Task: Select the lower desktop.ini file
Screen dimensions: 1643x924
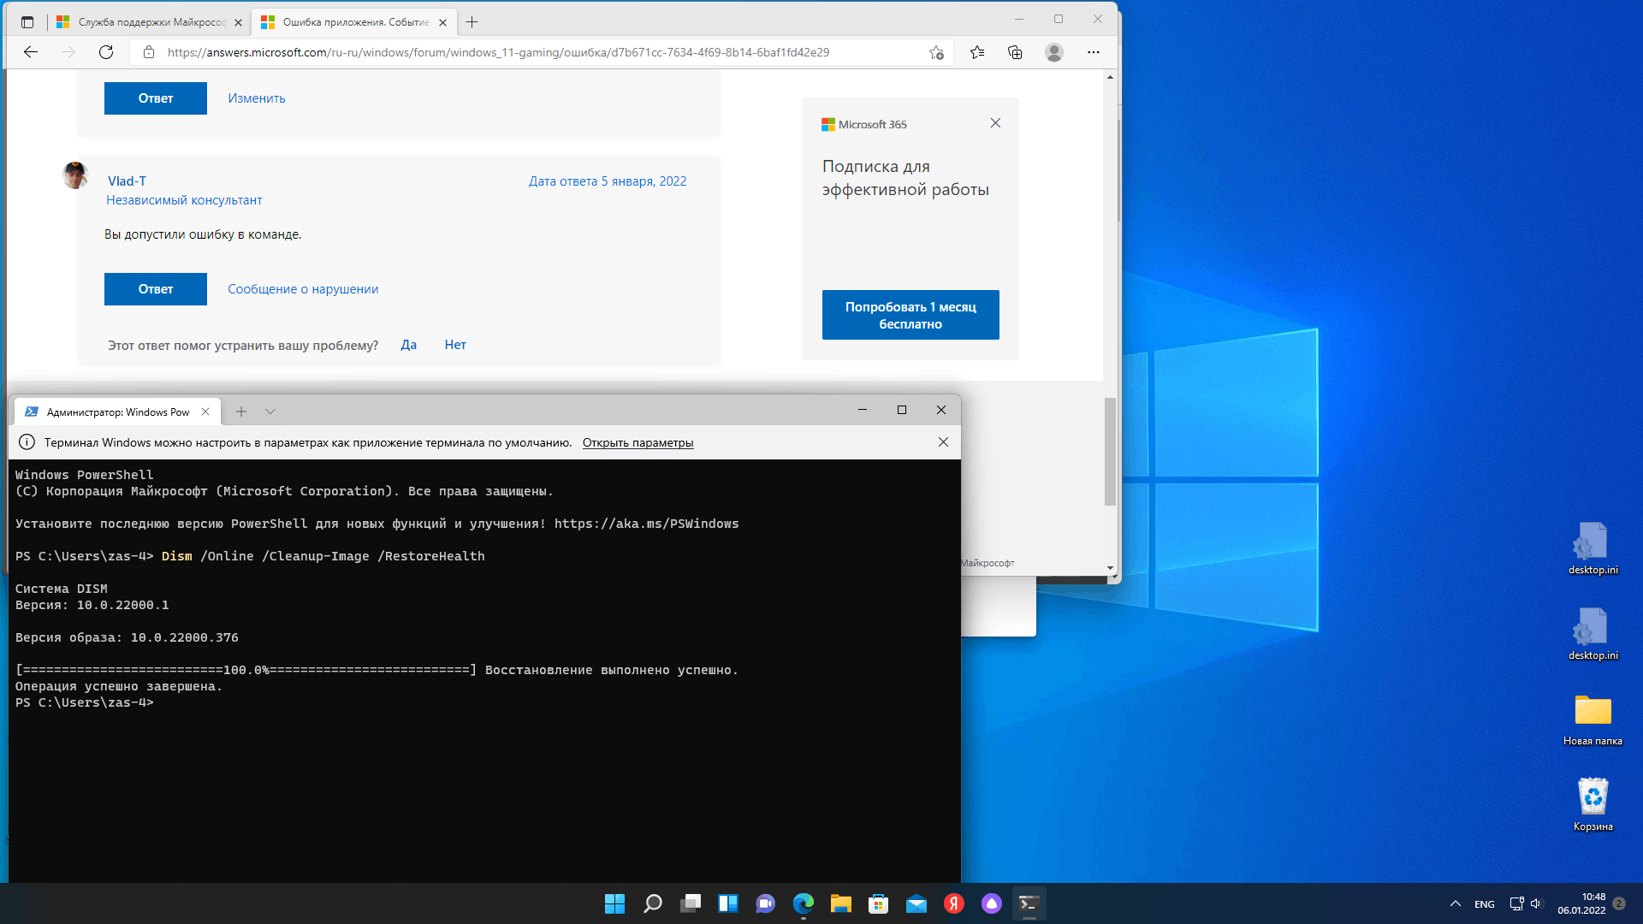Action: point(1593,633)
